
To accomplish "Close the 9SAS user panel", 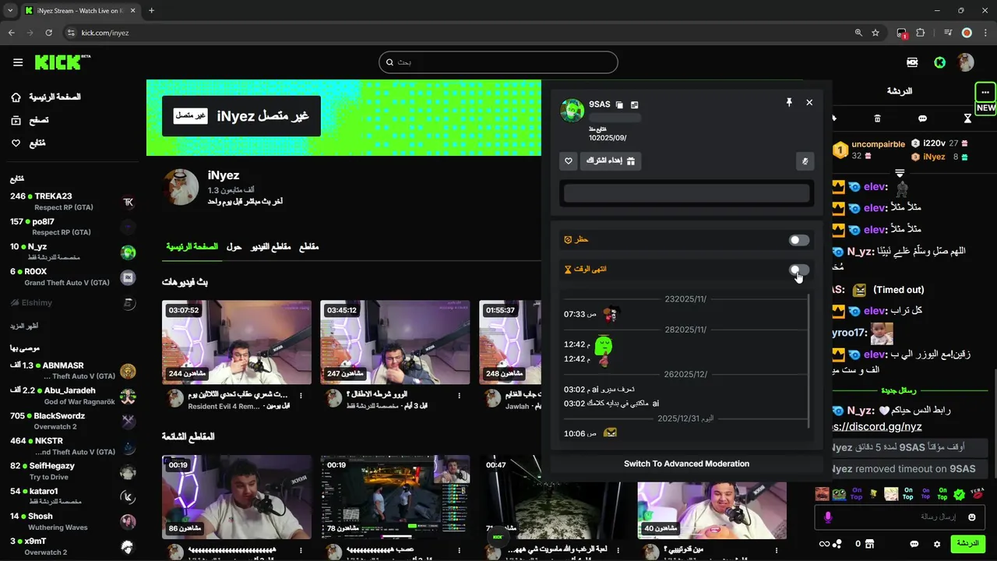I will (809, 102).
